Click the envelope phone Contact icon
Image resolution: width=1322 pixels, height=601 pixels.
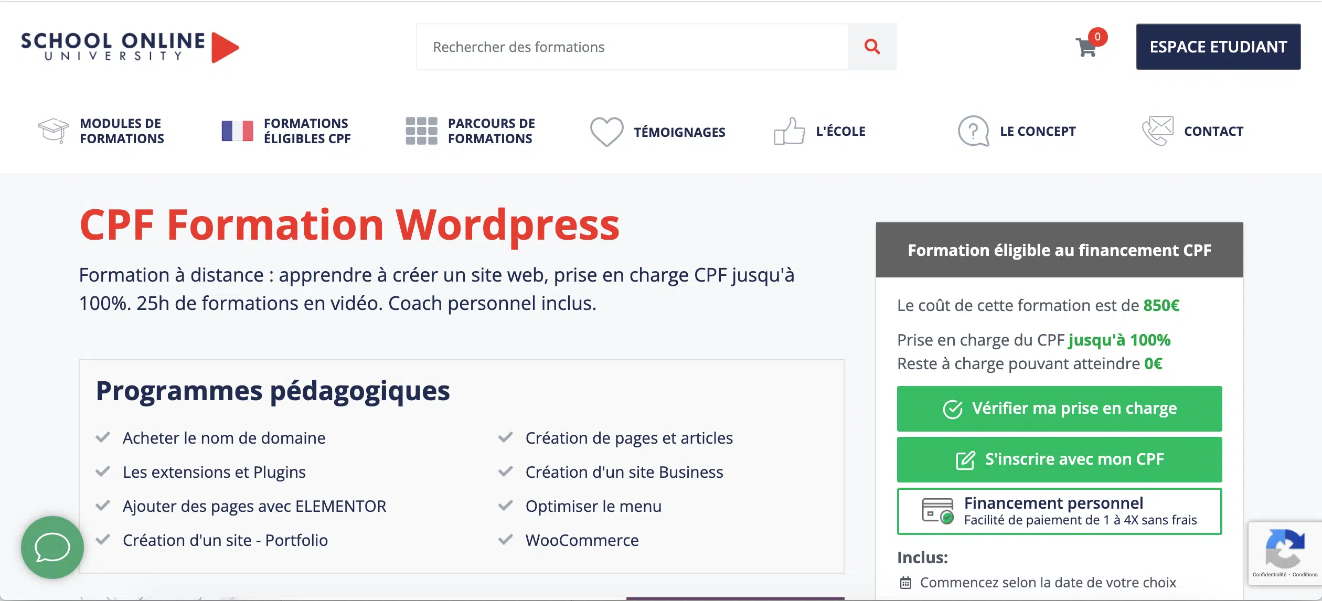click(1158, 131)
